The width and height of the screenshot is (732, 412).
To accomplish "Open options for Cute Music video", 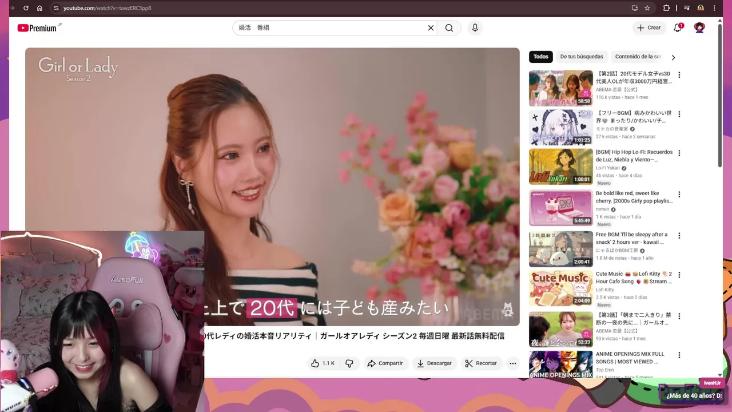I will click(x=679, y=275).
